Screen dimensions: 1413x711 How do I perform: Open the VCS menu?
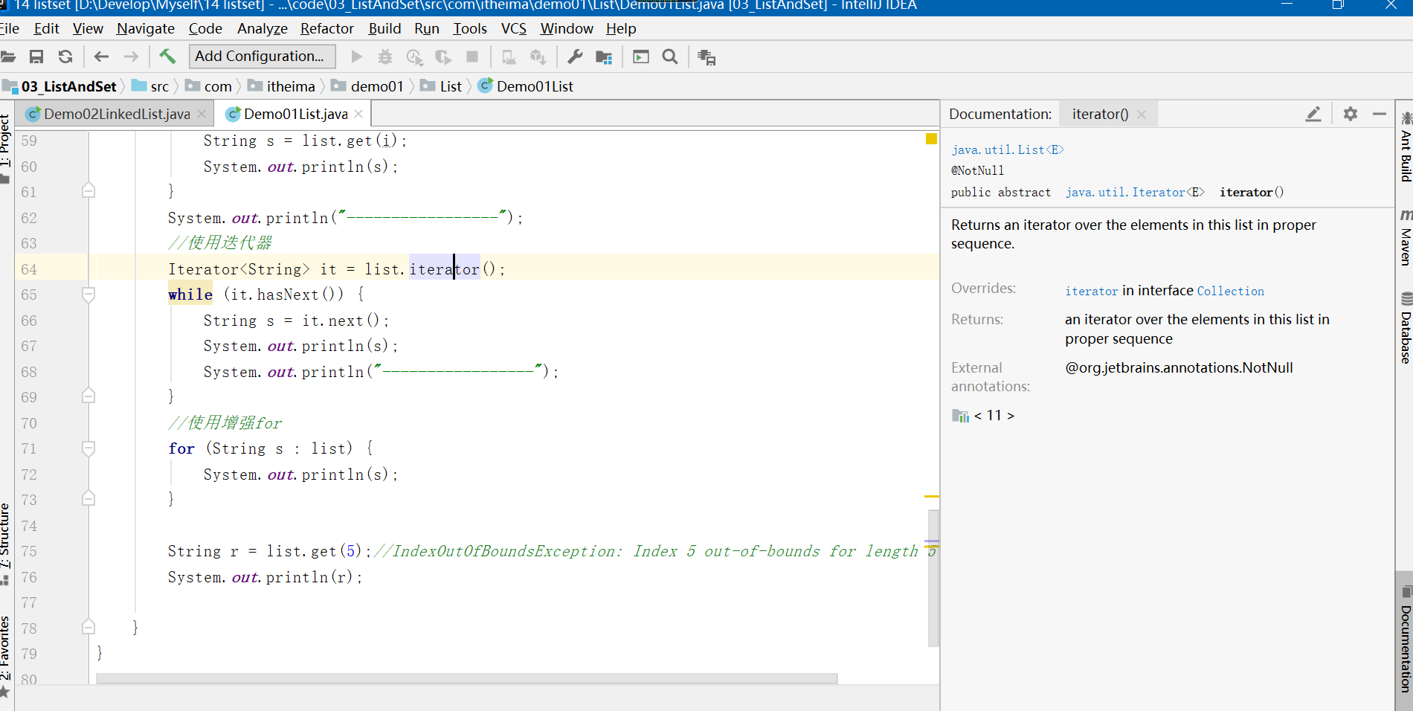[x=514, y=28]
